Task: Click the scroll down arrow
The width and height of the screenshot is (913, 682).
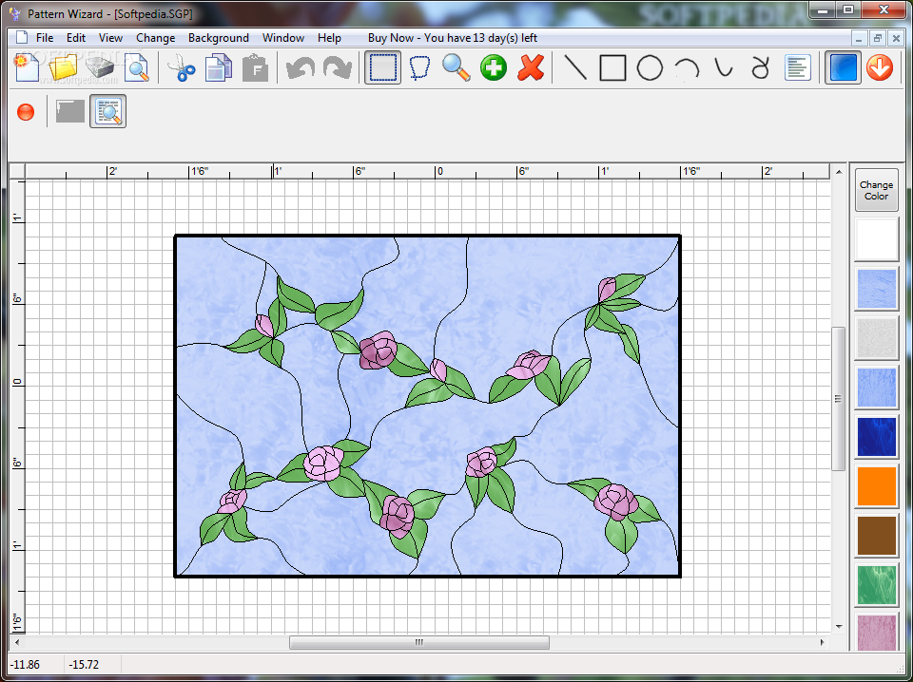Action: [x=839, y=626]
